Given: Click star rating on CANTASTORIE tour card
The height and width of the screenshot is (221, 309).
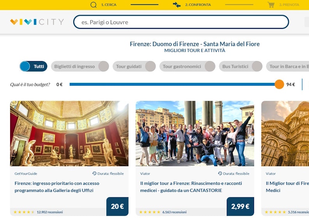Looking at the screenshot, I should coord(150,212).
